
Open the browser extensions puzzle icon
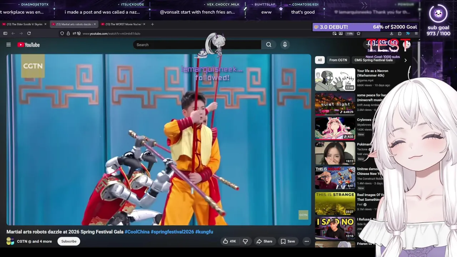click(400, 34)
